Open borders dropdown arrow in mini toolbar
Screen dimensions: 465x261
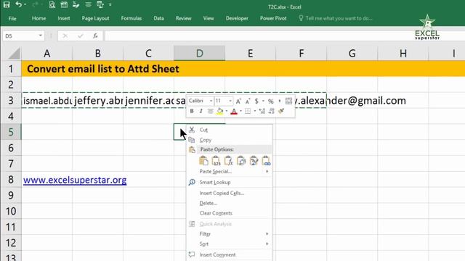[255, 111]
